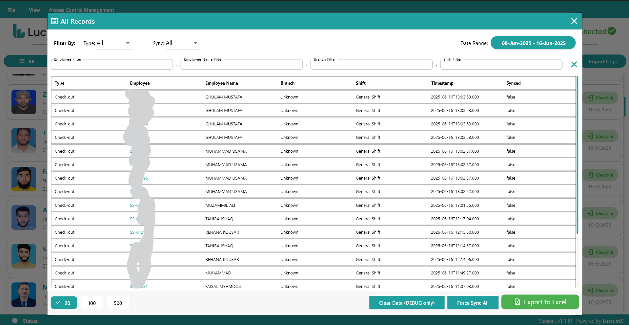The image size is (629, 325).
Task: Click the green Connected checkmark icon
Action: tap(612, 31)
